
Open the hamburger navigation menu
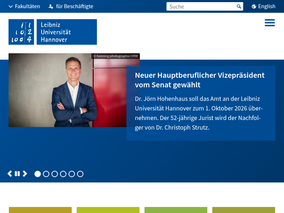[x=269, y=23]
